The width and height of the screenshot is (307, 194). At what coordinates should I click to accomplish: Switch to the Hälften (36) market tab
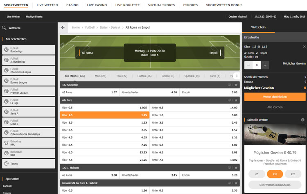pos(144,76)
